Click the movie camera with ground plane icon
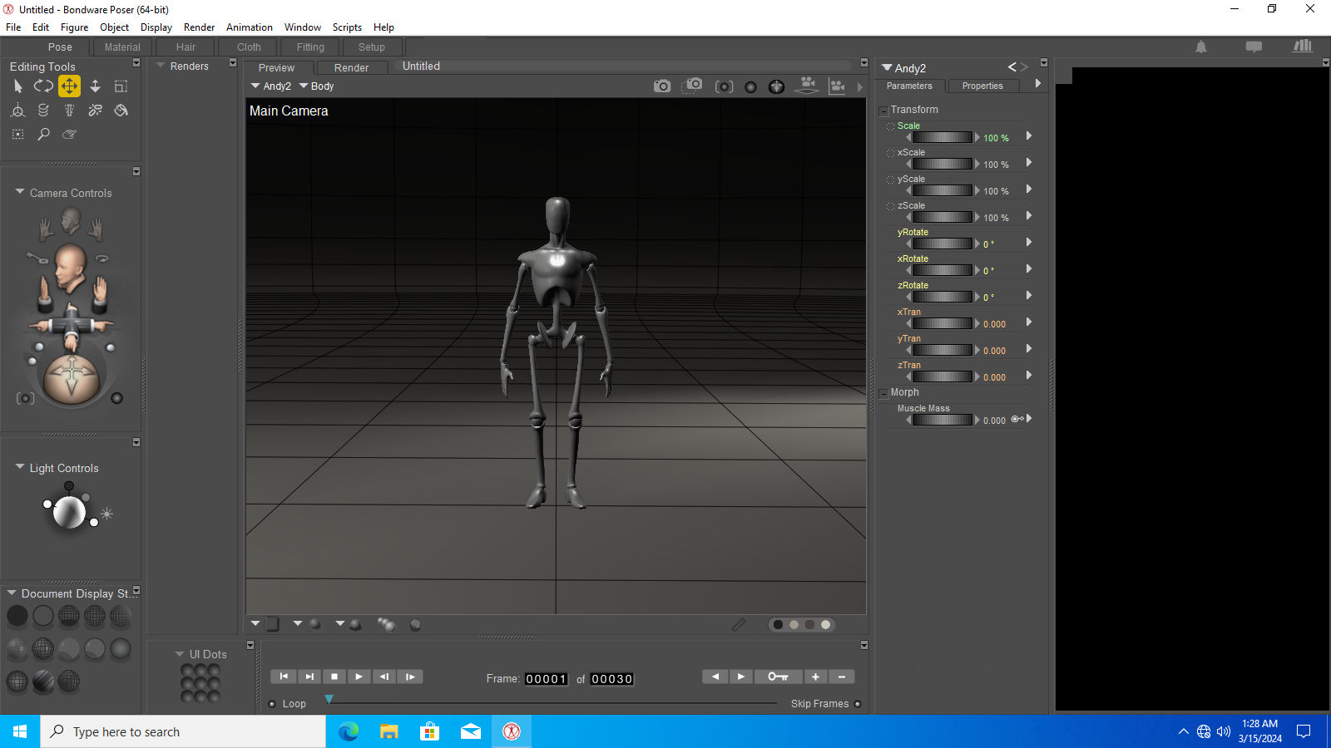Image resolution: width=1331 pixels, height=748 pixels. click(x=807, y=85)
